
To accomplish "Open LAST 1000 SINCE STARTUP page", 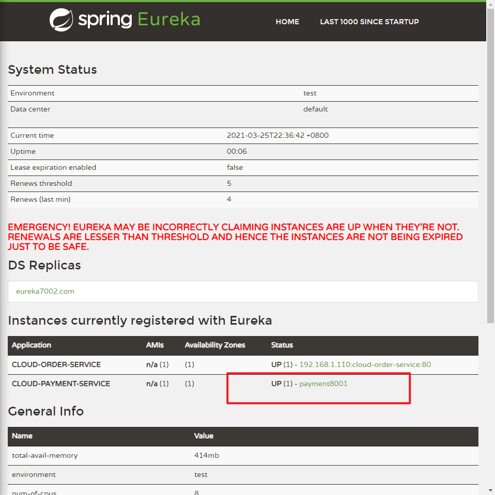I will tap(369, 22).
